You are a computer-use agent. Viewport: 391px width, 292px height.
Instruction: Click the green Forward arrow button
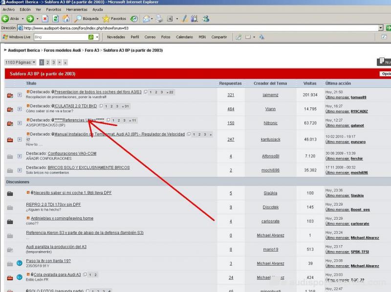pos(30,19)
